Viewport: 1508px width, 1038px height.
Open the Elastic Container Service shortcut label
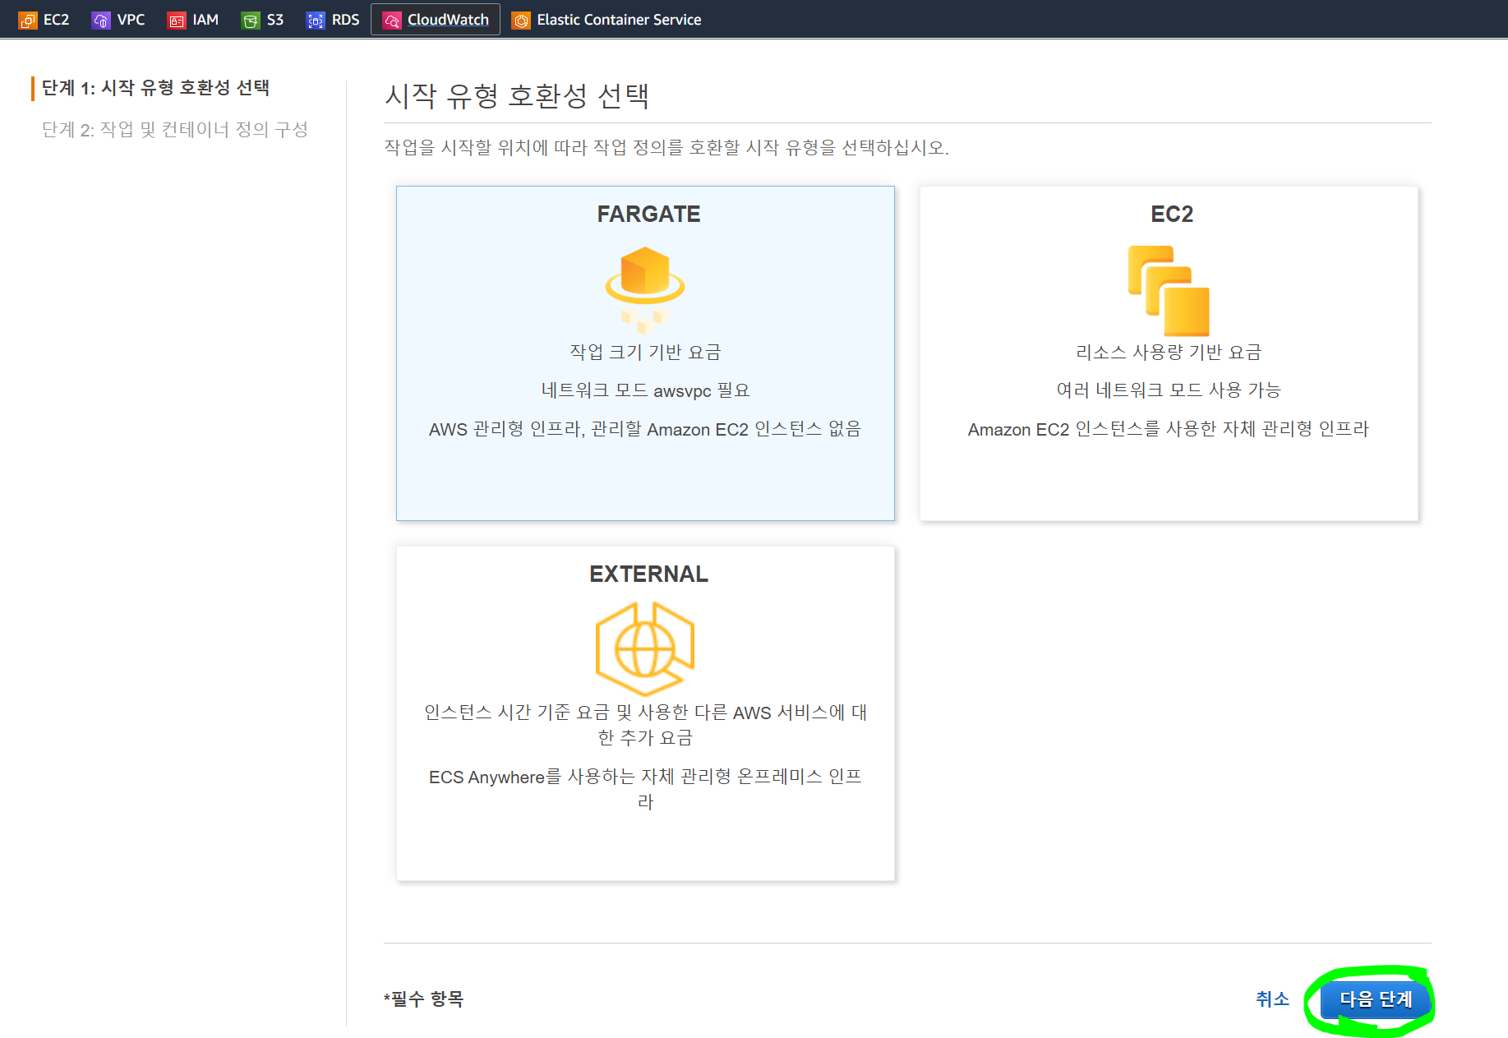619,20
